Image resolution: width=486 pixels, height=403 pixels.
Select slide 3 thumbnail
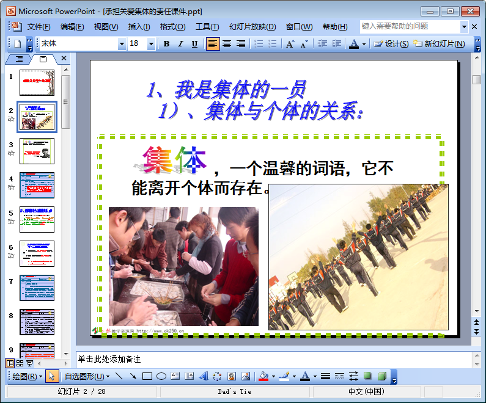click(37, 151)
